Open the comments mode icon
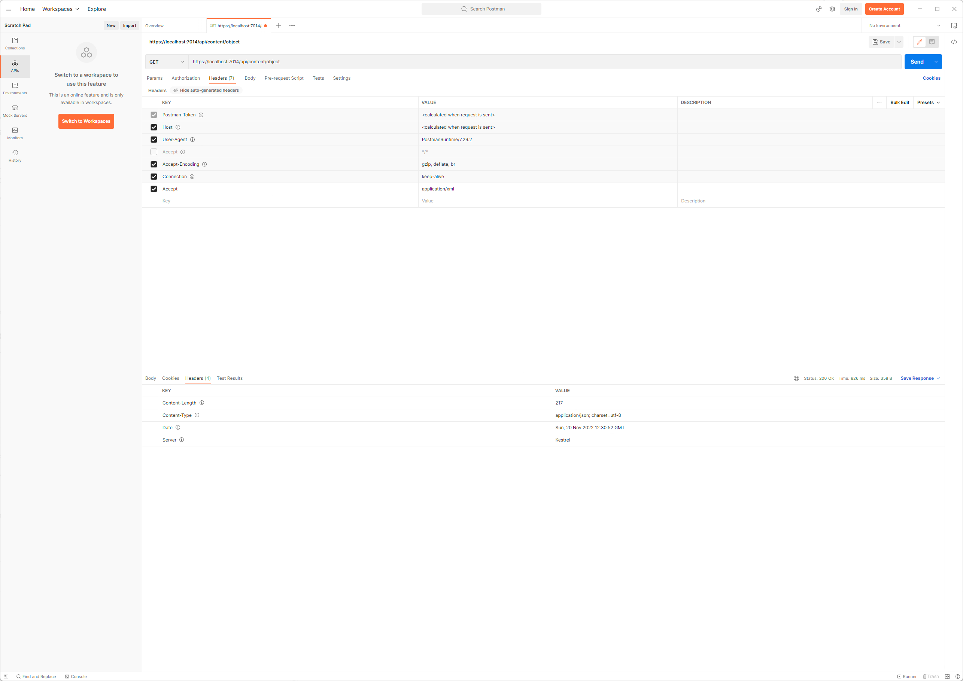 tap(932, 42)
